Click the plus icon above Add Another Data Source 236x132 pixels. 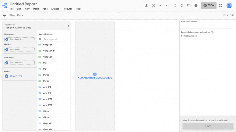(95, 74)
